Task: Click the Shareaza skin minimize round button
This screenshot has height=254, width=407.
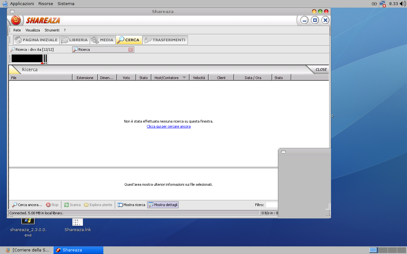Action: (x=305, y=21)
